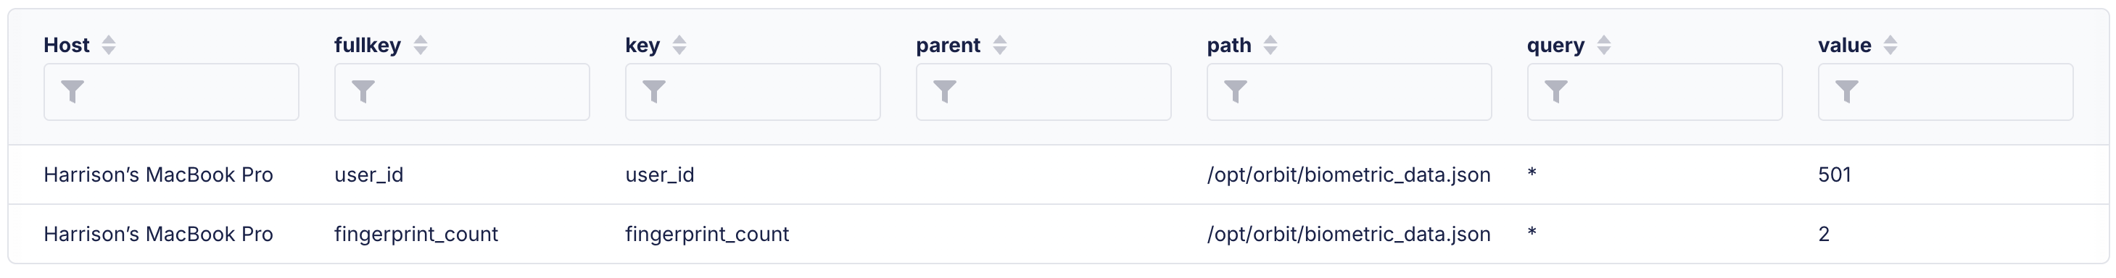Click the Host filter funnel icon

(73, 91)
